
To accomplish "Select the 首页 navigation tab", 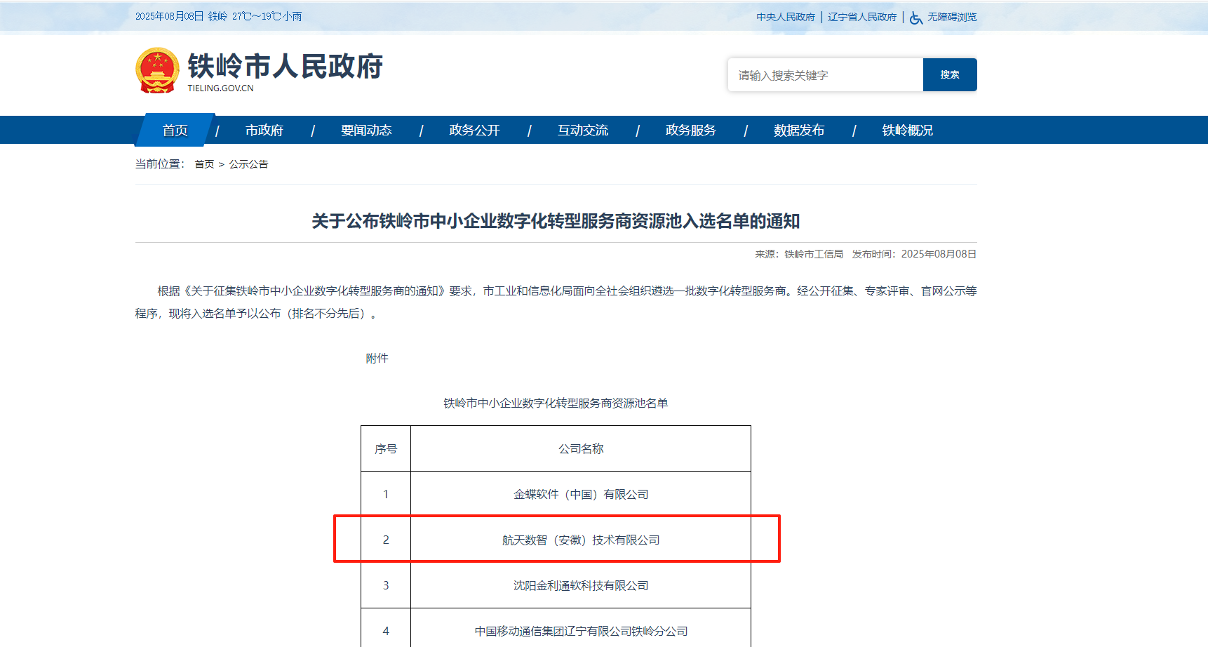I will point(175,131).
